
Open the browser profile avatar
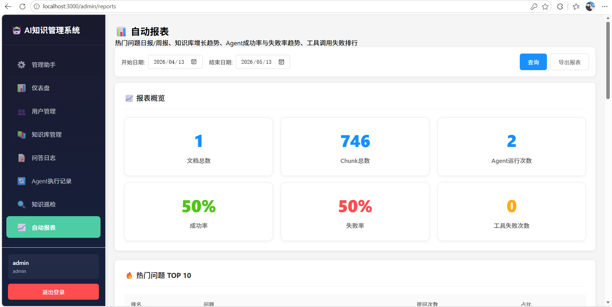(590, 6)
